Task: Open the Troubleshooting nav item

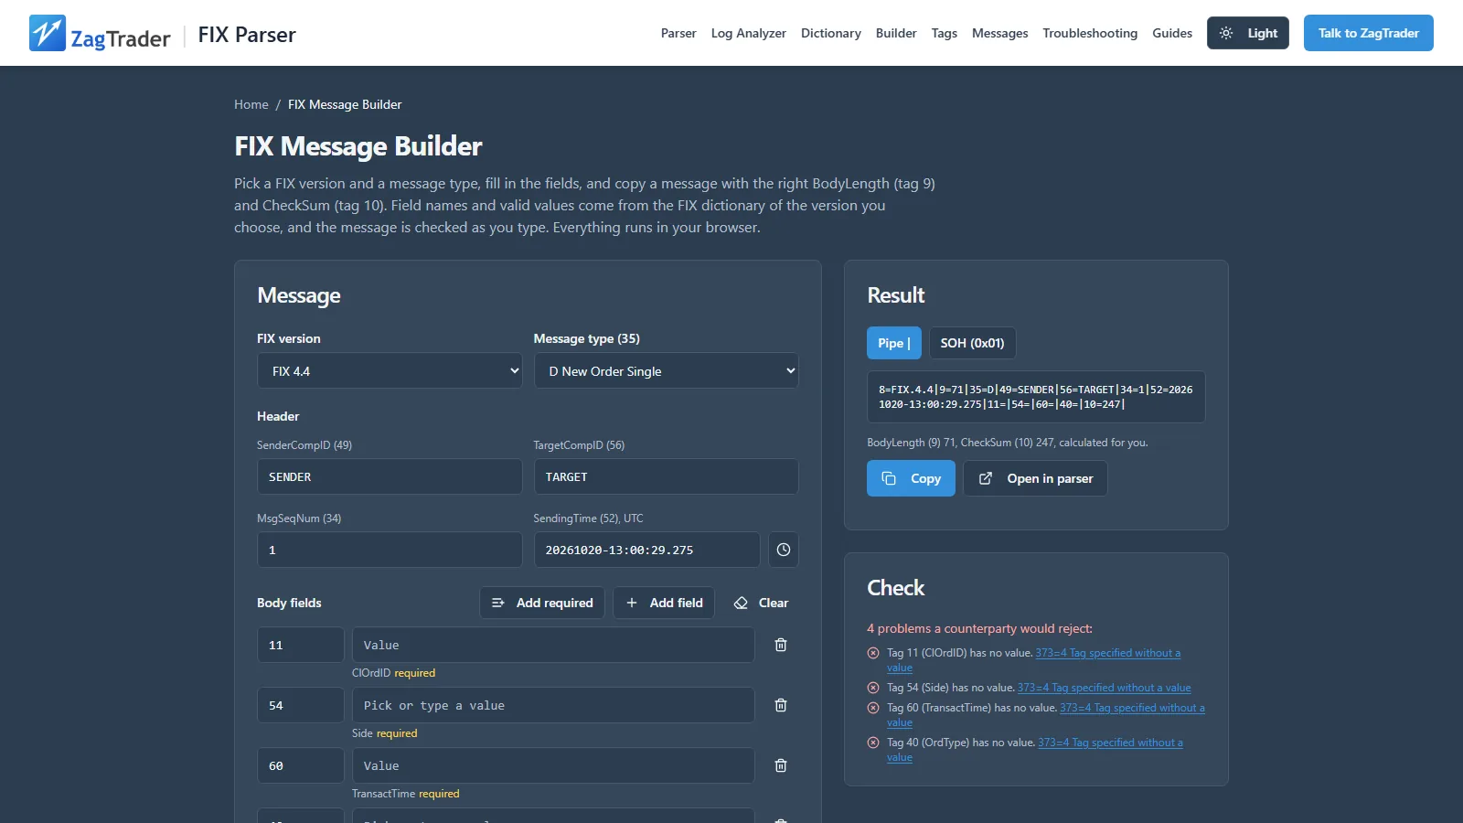Action: (1090, 33)
